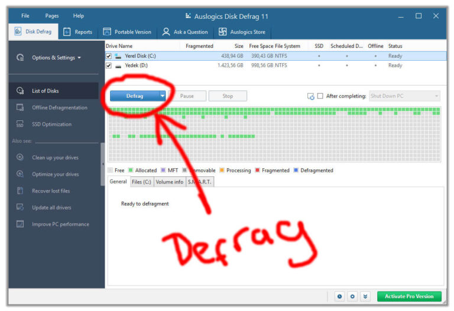Sort by the Fragmented column header

[x=199, y=46]
